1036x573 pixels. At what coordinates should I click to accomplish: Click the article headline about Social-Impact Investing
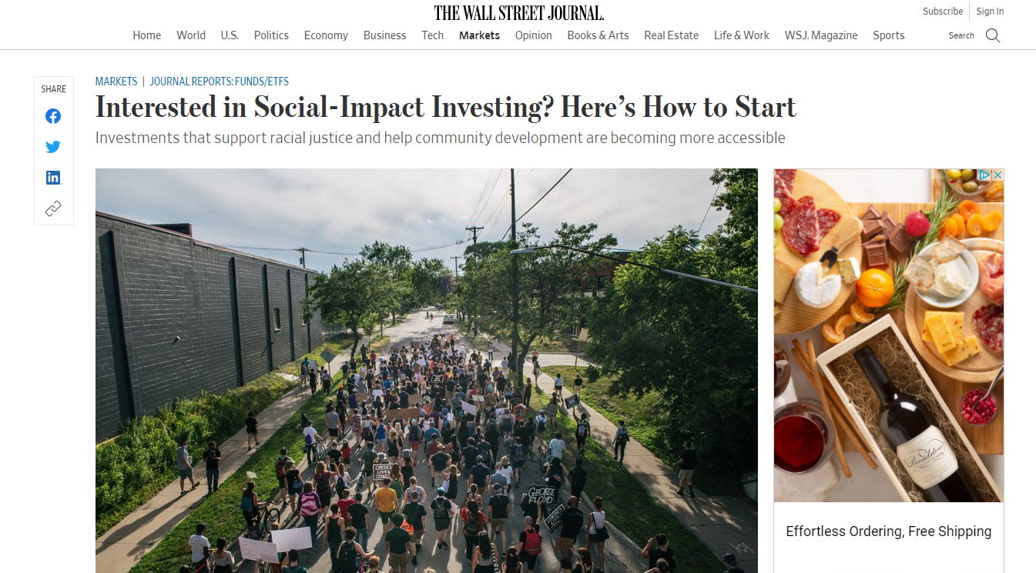tap(445, 107)
